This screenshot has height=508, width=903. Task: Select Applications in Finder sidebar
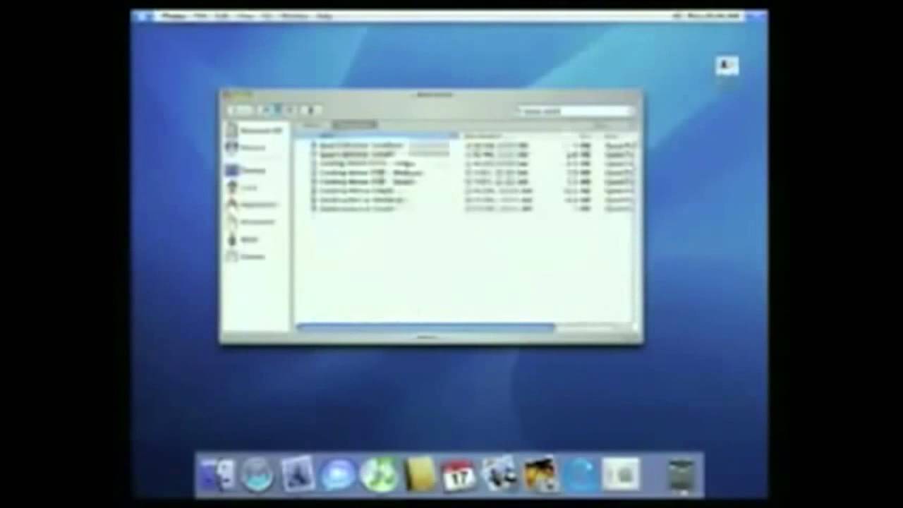tap(253, 205)
